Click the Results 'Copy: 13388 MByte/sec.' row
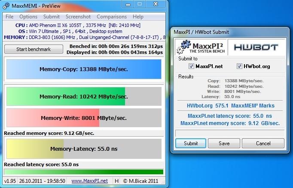Viewport: 293px width, 188px height. [x=235, y=81]
